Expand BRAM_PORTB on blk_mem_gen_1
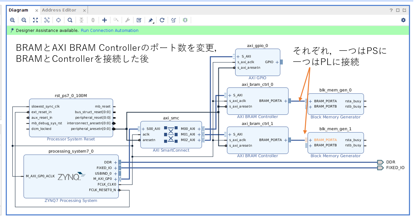The image size is (418, 218). click(311, 145)
